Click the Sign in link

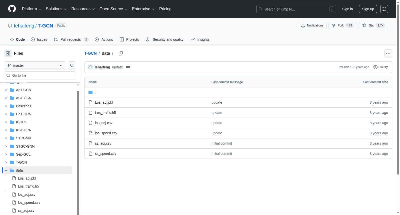tap(347, 9)
